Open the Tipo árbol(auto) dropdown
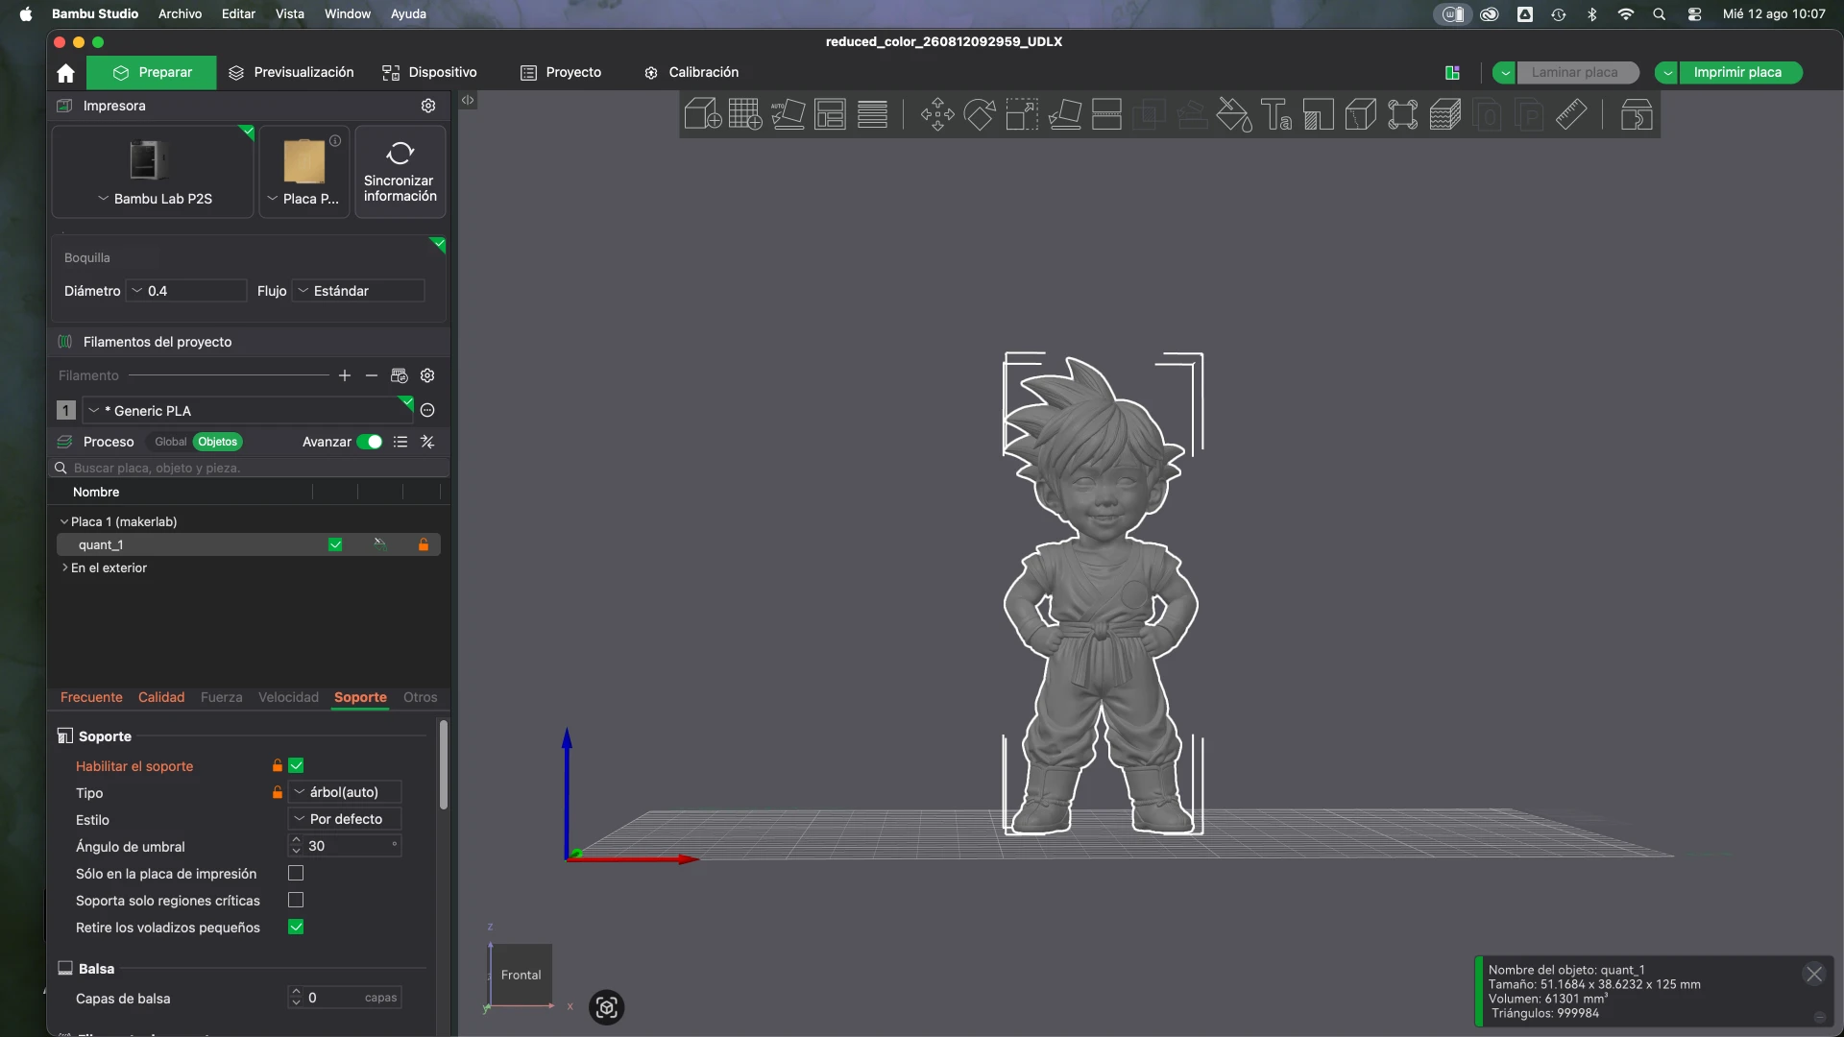Viewport: 1844px width, 1037px height. (x=345, y=792)
